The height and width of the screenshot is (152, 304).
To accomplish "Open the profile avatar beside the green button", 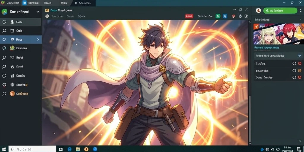I will point(258,11).
